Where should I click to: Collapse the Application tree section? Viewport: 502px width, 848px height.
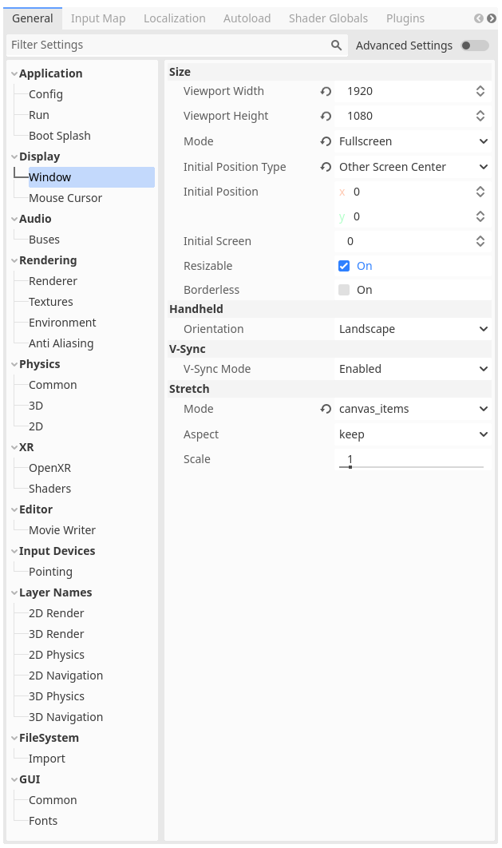tap(14, 74)
